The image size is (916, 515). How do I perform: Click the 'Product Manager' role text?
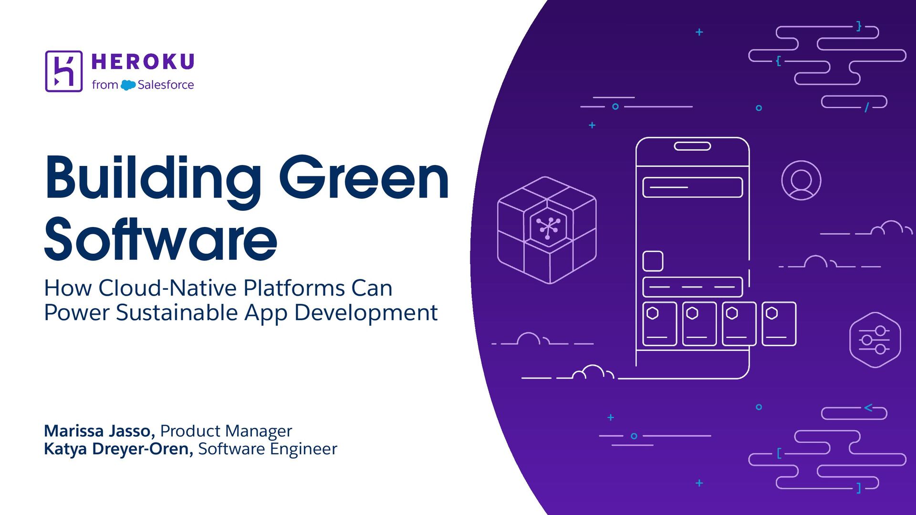point(226,431)
